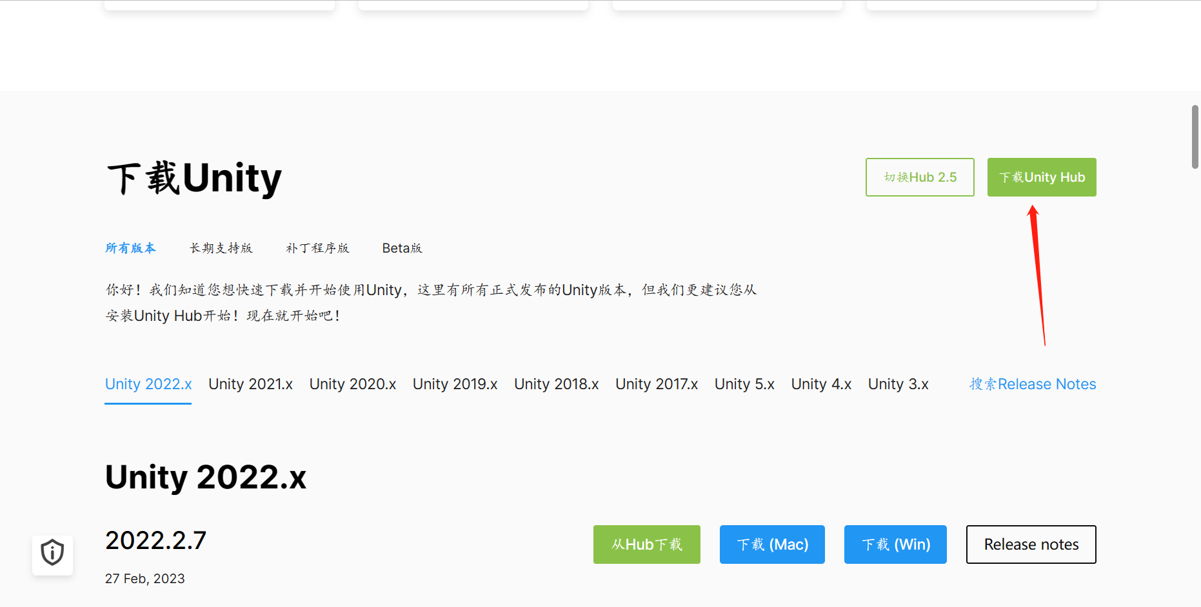Switch to Unity 2021.x versions
The image size is (1201, 607).
250,384
